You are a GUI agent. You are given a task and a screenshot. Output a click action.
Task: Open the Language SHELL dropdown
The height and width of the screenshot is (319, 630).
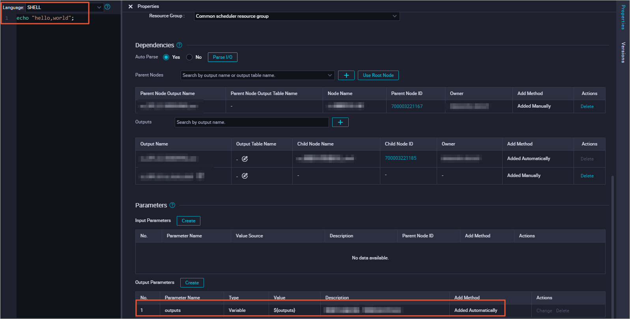pos(65,7)
